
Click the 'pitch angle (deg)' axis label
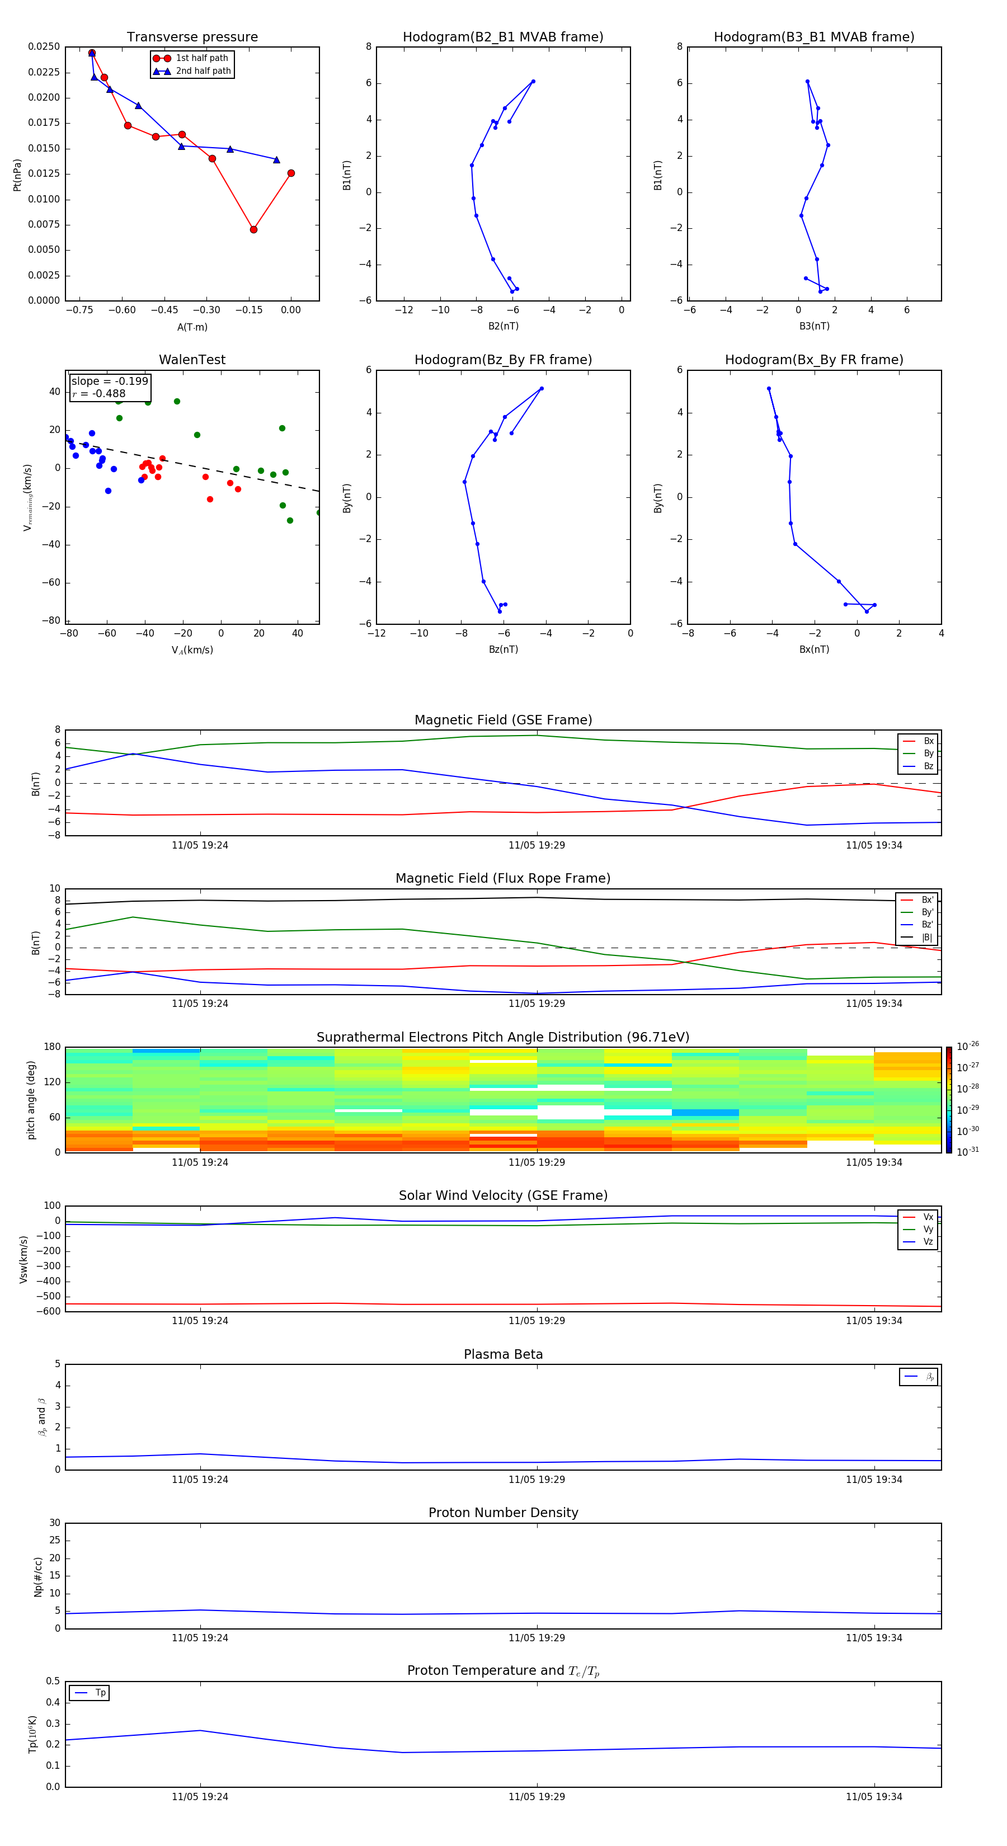tap(31, 1100)
